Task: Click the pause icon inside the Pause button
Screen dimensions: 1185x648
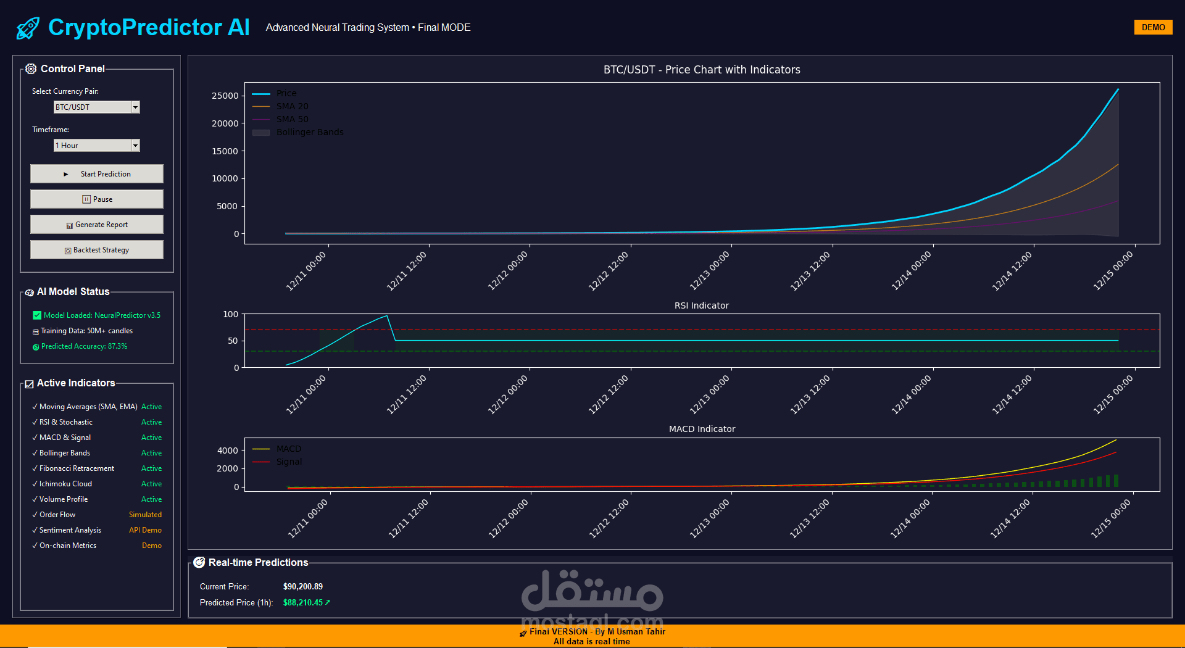Action: [x=86, y=199]
